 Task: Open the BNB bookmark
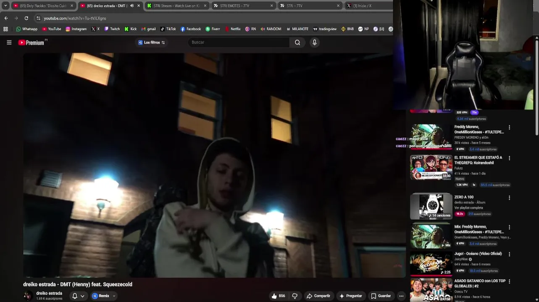click(347, 29)
